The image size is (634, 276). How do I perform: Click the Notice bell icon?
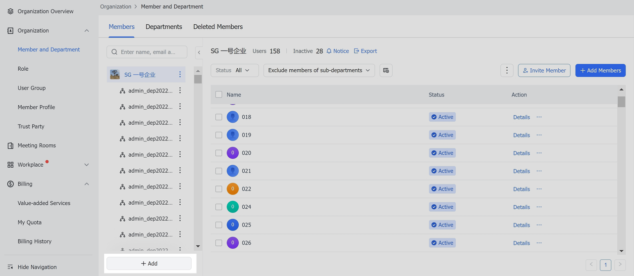329,51
